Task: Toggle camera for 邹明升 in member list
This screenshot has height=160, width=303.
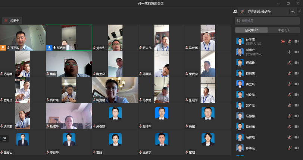Action: click(x=297, y=52)
